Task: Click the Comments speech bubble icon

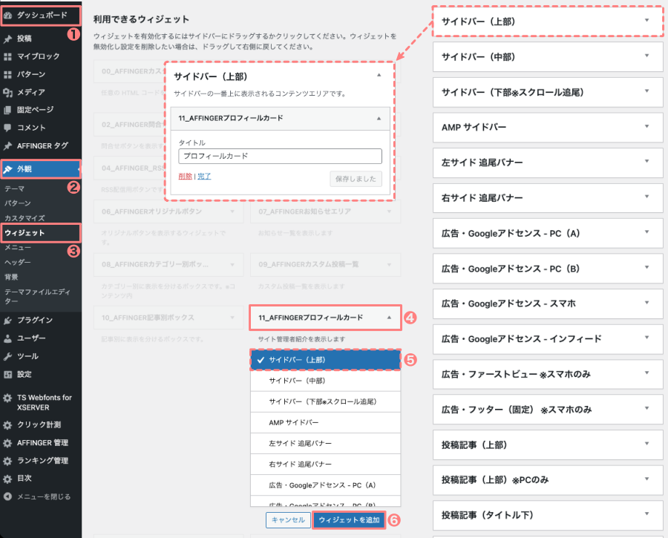Action: coord(7,128)
